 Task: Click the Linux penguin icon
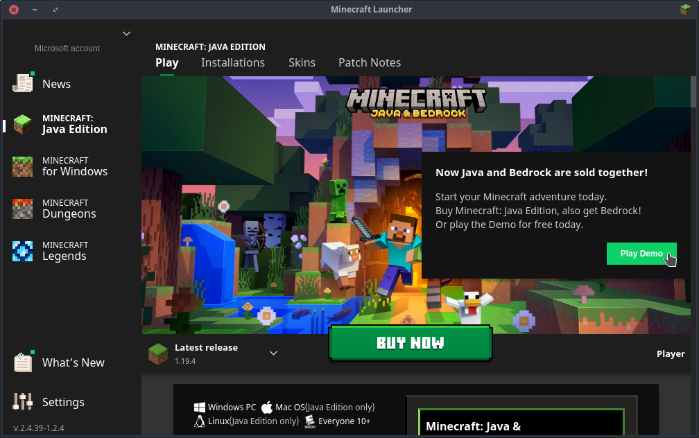199,421
